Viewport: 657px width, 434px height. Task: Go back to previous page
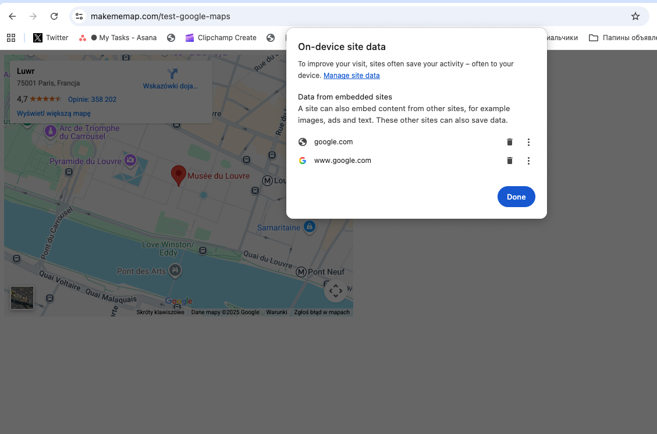point(12,16)
